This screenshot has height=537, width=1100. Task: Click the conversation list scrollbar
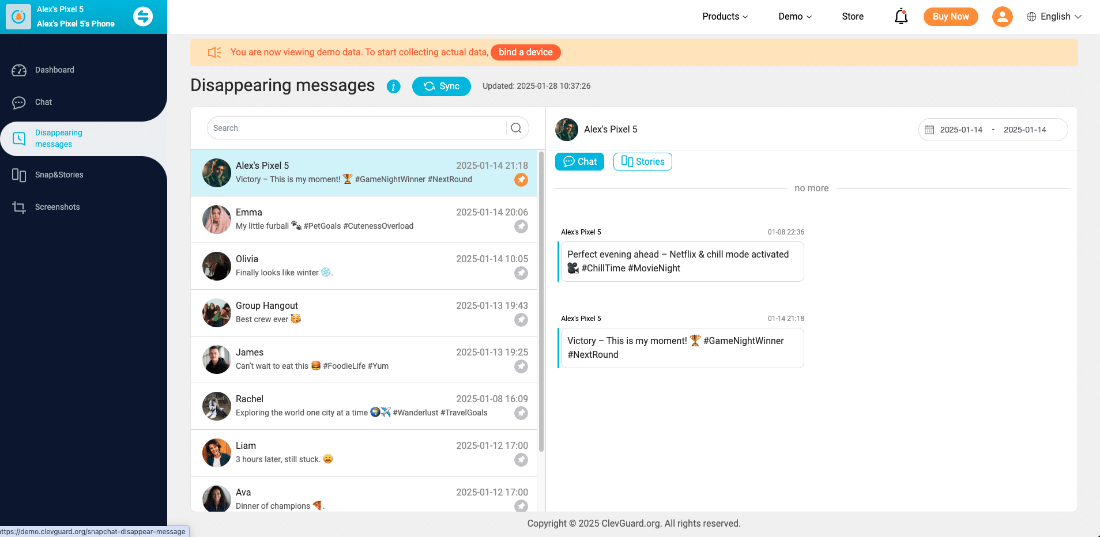tap(541, 300)
